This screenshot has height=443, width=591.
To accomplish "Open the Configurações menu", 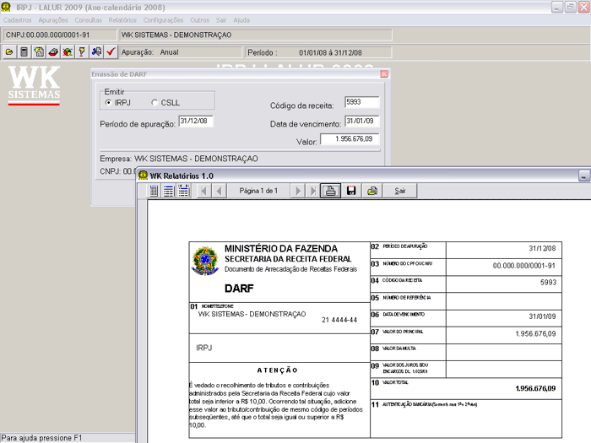I will tap(163, 19).
